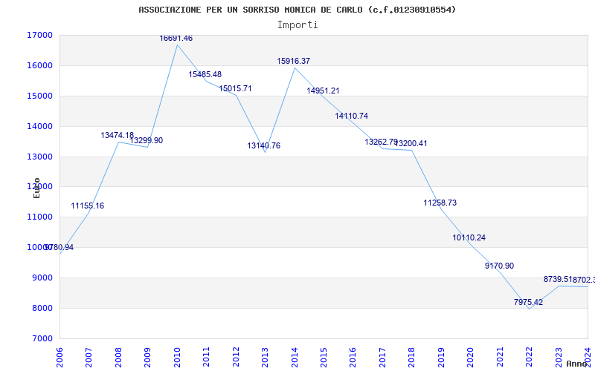Select the data label 13262.79
595x371 pixels.
(381, 142)
